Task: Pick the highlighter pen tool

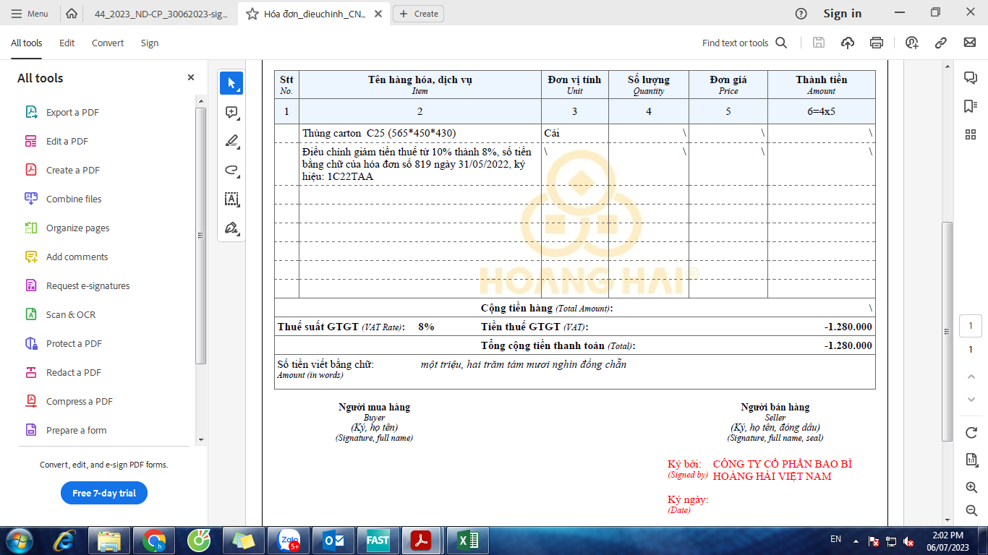Action: coord(231,142)
